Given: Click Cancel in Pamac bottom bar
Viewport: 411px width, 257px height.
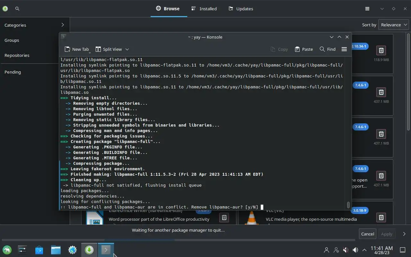Looking at the screenshot, I should coord(368,234).
